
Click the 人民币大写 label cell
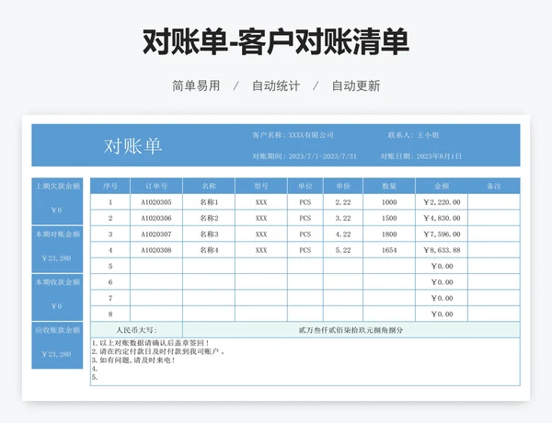tap(136, 330)
